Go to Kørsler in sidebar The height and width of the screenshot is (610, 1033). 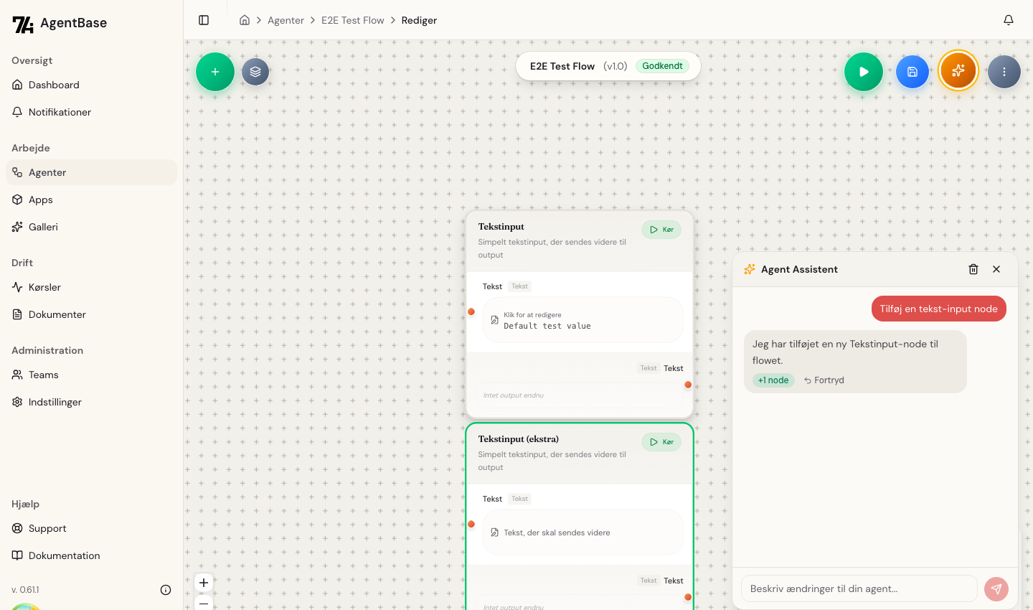pos(44,287)
